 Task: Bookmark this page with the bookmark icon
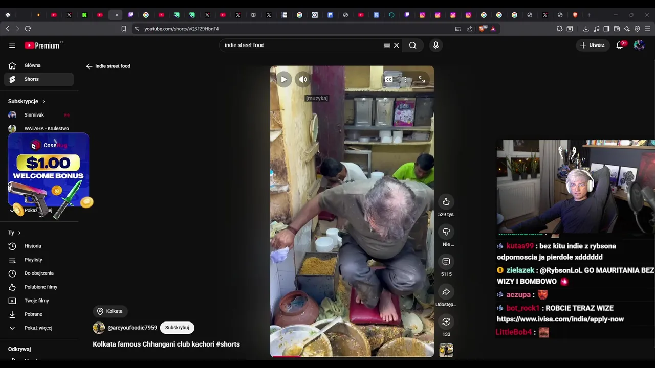pyautogui.click(x=123, y=29)
